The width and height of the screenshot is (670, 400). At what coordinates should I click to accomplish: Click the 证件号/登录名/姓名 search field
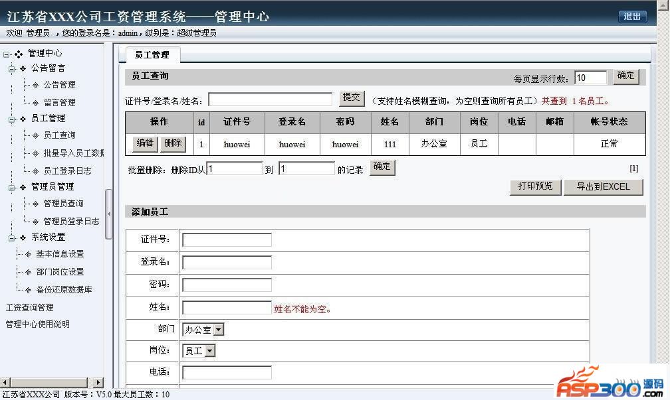[x=270, y=100]
